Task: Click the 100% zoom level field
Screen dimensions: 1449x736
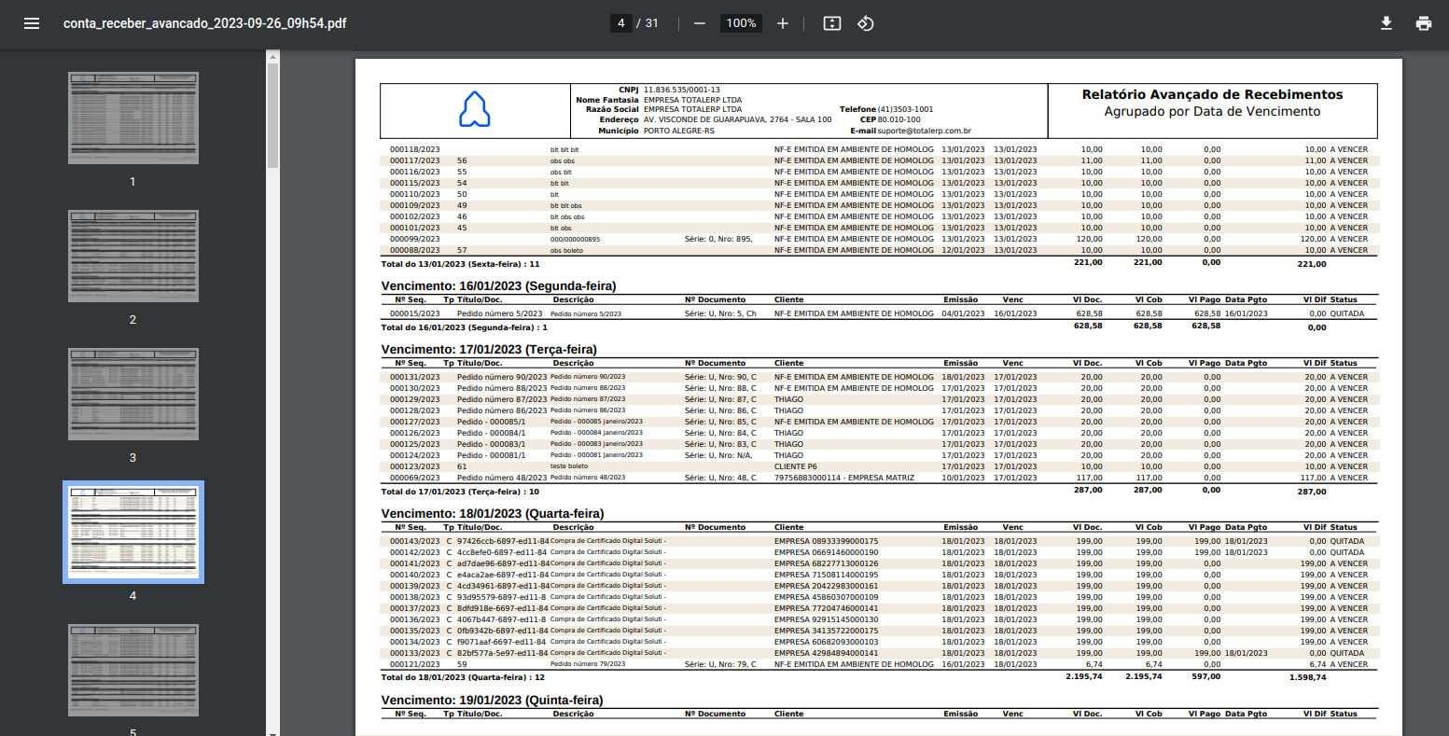Action: 741,23
